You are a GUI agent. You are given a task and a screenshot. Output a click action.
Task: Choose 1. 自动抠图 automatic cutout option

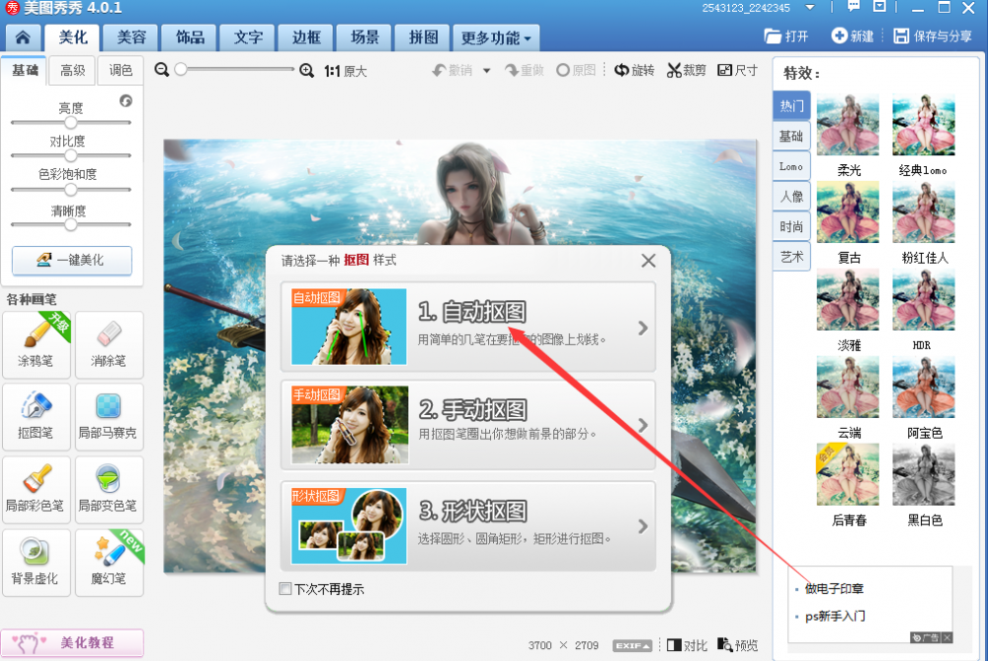(468, 326)
